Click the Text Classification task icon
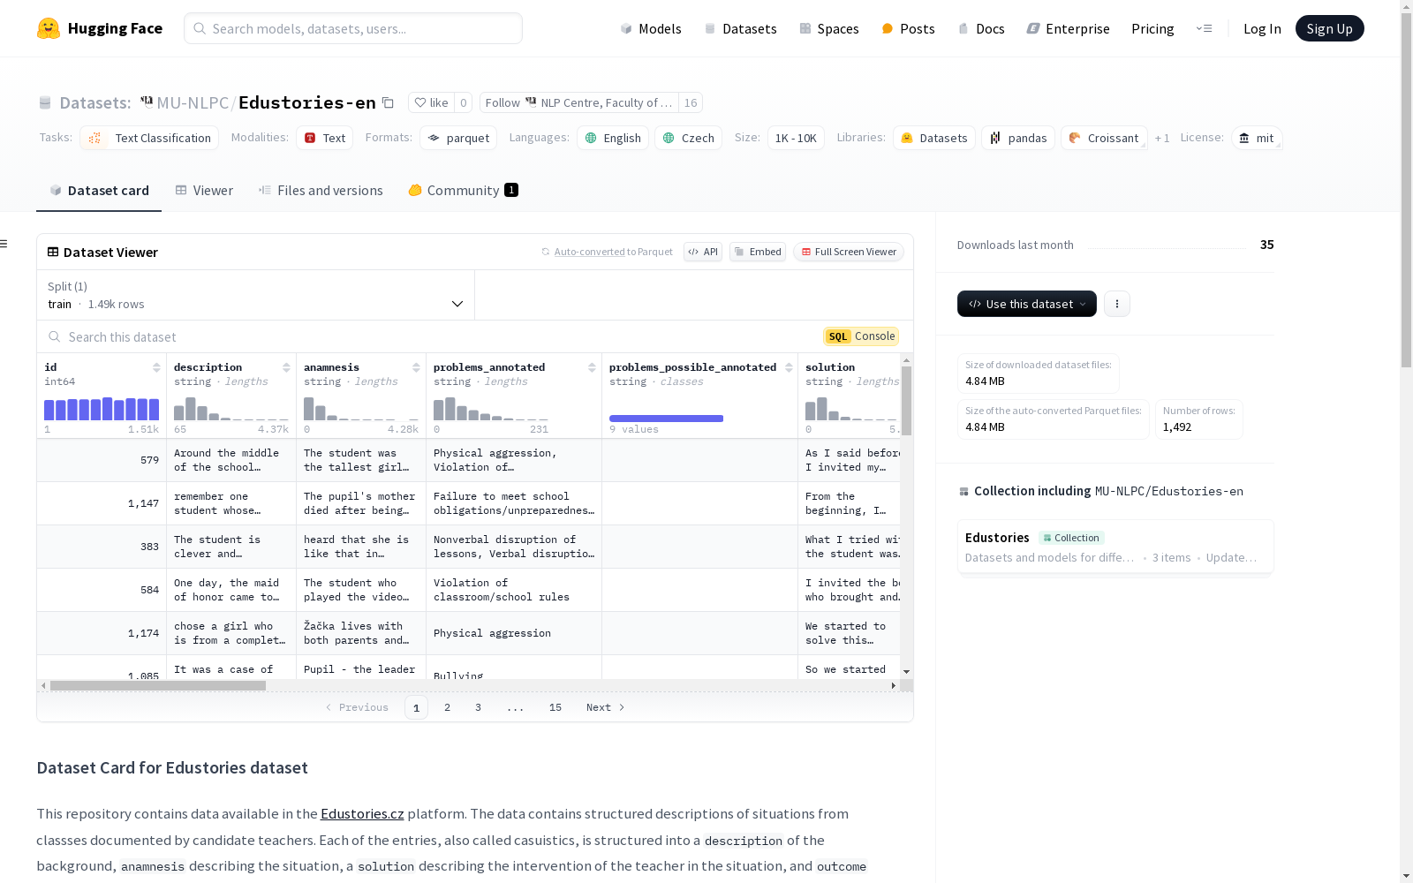 coord(95,138)
